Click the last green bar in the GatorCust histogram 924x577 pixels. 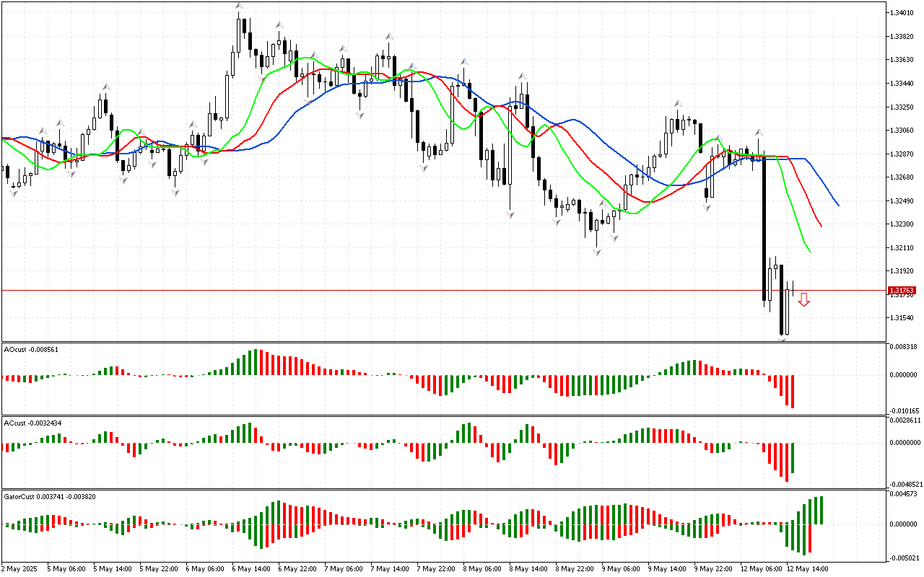821,510
